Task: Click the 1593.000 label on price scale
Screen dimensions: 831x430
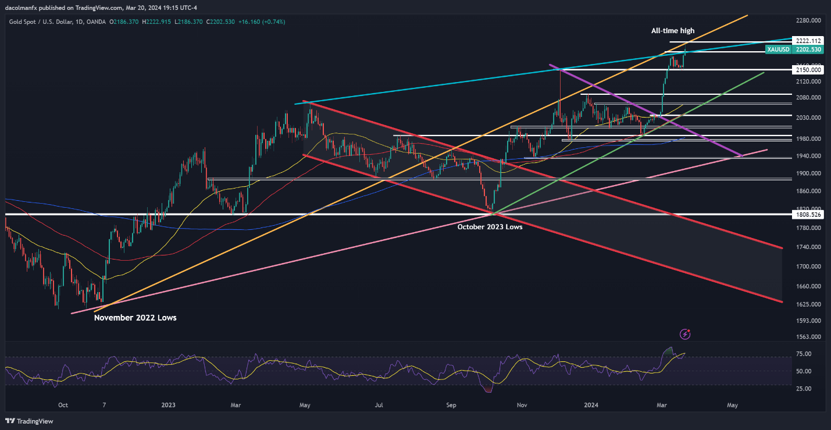Action: tap(808, 321)
